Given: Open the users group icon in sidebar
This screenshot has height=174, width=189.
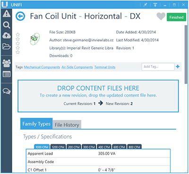Looking at the screenshot, I should 7,63.
